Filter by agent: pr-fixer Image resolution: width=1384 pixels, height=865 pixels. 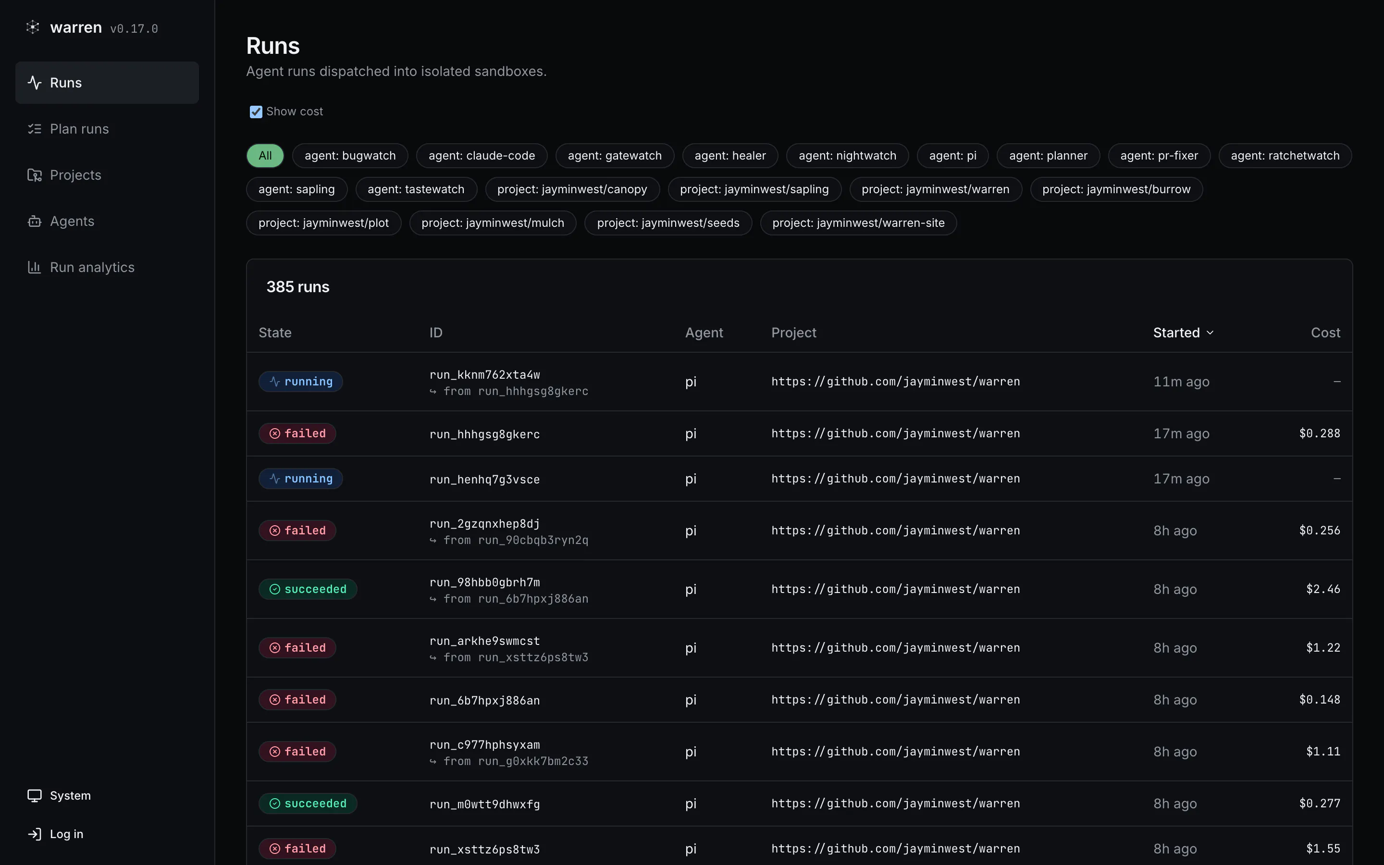tap(1159, 156)
